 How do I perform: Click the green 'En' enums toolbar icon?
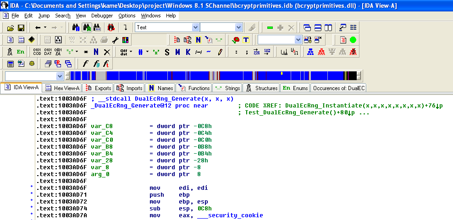pyautogui.click(x=21, y=52)
